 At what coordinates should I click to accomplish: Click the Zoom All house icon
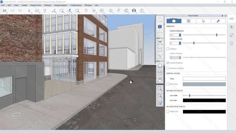pyautogui.click(x=160, y=43)
